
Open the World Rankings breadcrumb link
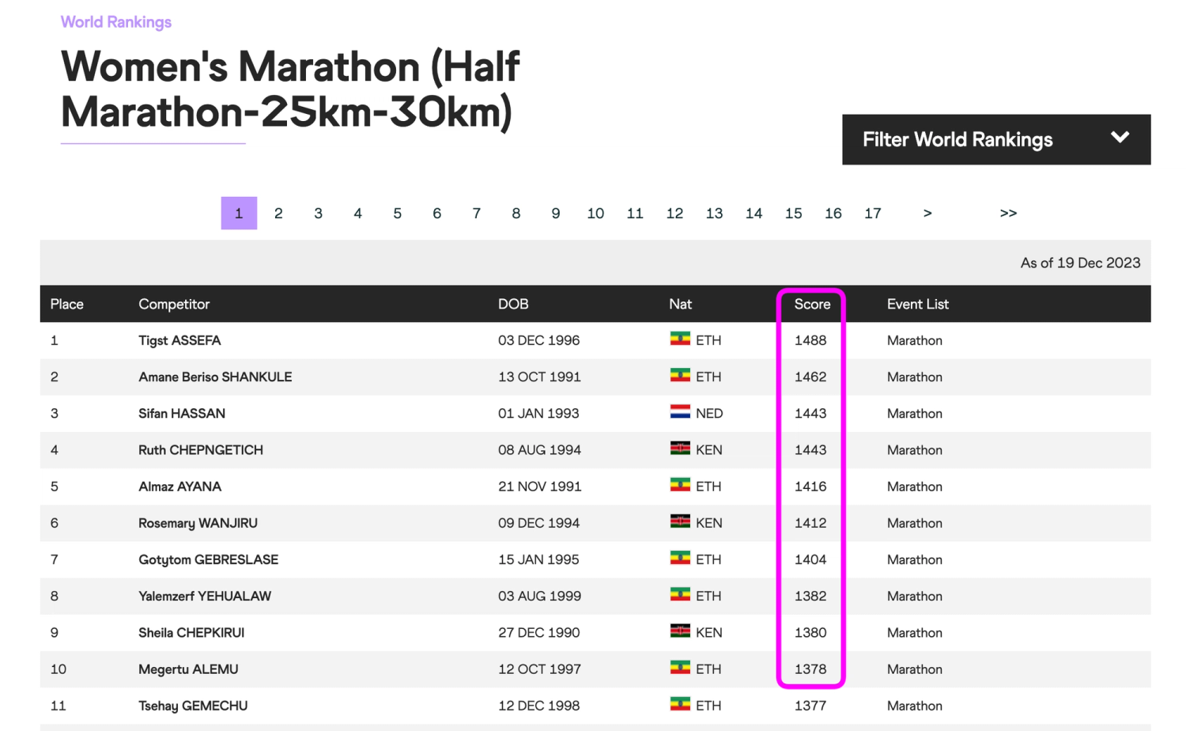[x=116, y=22]
